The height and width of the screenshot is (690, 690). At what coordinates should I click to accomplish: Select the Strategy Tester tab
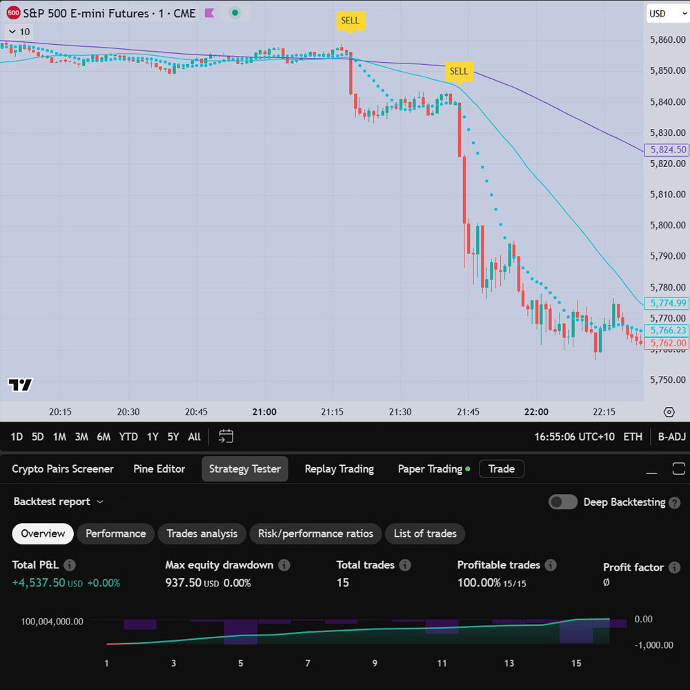[245, 469]
